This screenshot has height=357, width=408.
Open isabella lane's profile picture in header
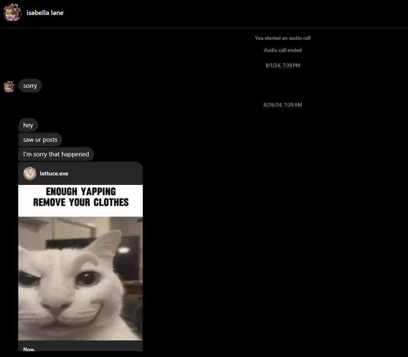(x=12, y=12)
